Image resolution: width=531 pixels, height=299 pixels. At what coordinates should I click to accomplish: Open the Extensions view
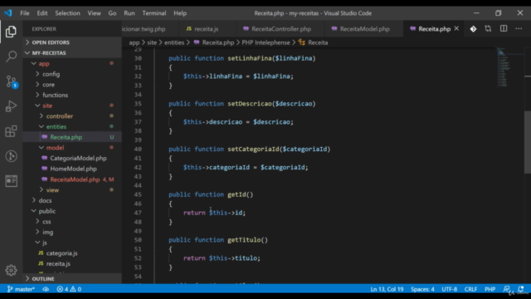(x=11, y=131)
